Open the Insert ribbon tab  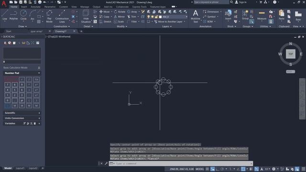24,7
